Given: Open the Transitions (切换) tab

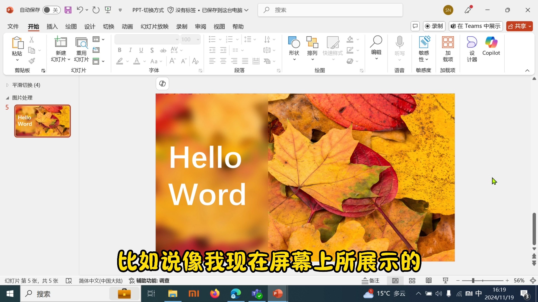Looking at the screenshot, I should [x=108, y=27].
